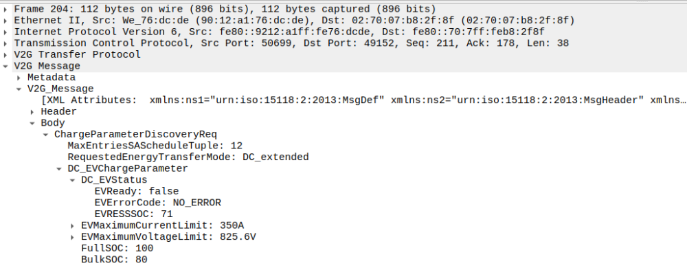Expand EVMaximumCurrentLimit 350A entry
Viewport: 687px width, 270px height.
72,226
